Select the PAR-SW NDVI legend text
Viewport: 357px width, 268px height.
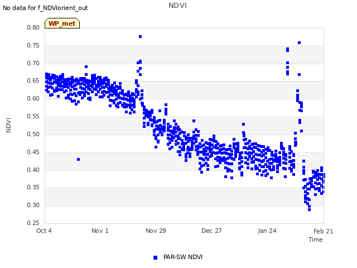point(183,257)
